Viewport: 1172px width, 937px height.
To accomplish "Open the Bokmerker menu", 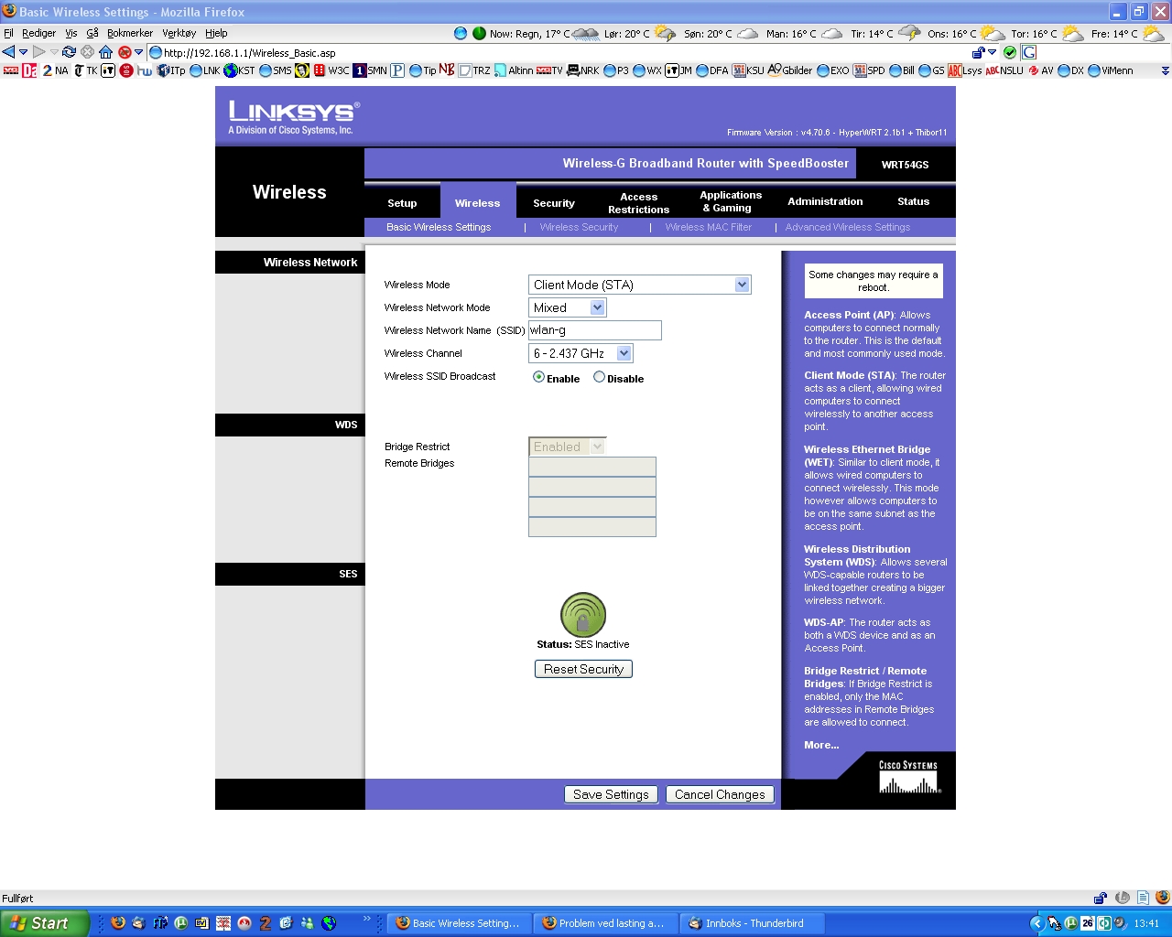I will click(x=130, y=33).
